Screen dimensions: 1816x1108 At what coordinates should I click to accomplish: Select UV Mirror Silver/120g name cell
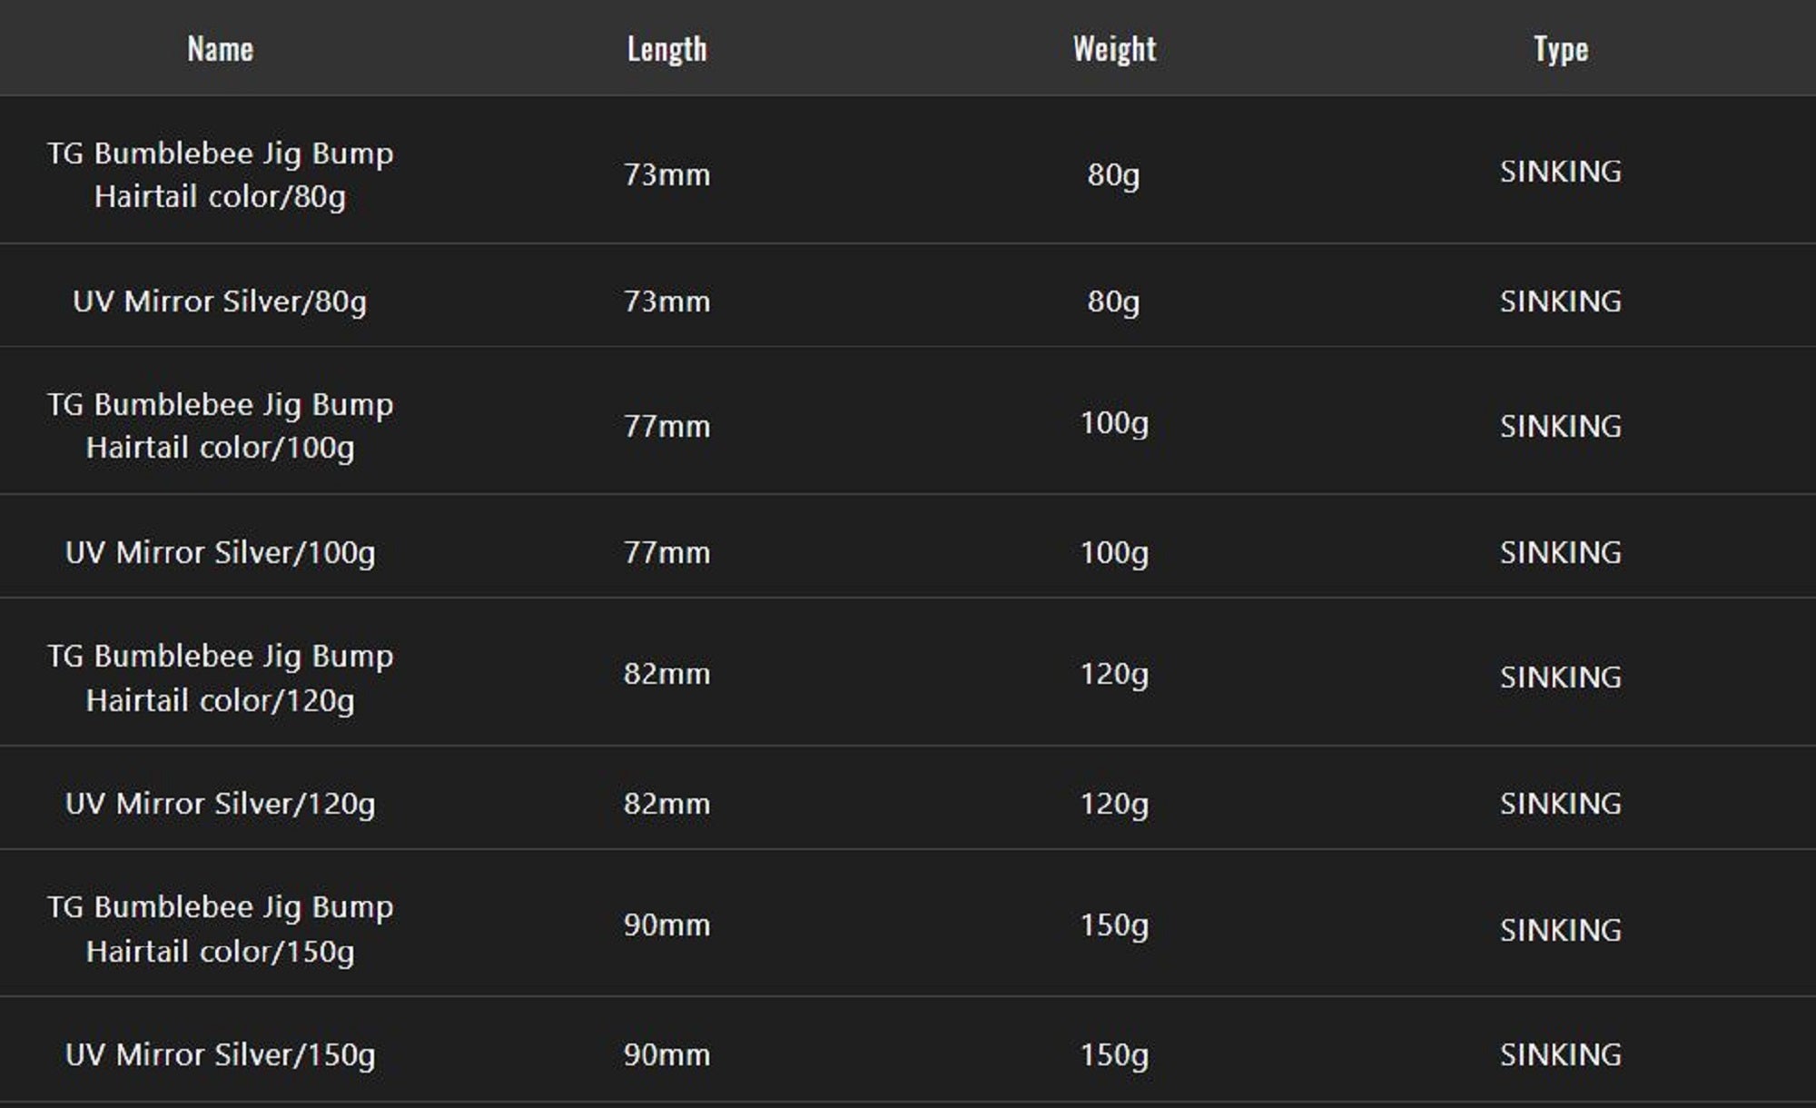click(x=220, y=804)
